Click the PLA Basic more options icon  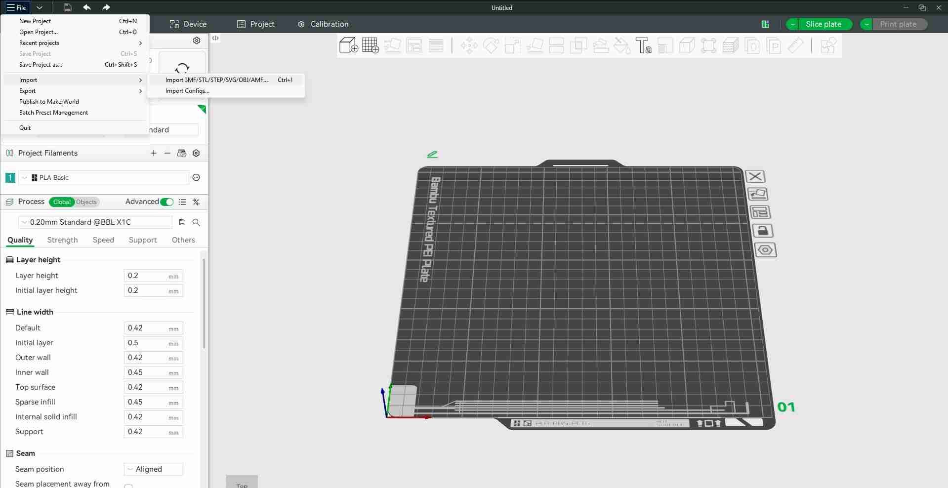pyautogui.click(x=196, y=177)
